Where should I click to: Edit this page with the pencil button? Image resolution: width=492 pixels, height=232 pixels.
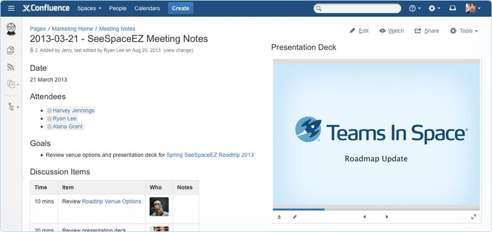click(x=359, y=31)
